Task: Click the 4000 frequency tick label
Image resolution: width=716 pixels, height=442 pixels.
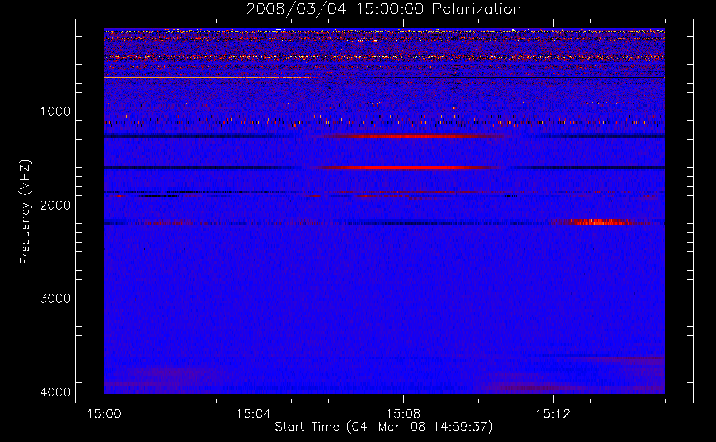Action: pyautogui.click(x=55, y=392)
